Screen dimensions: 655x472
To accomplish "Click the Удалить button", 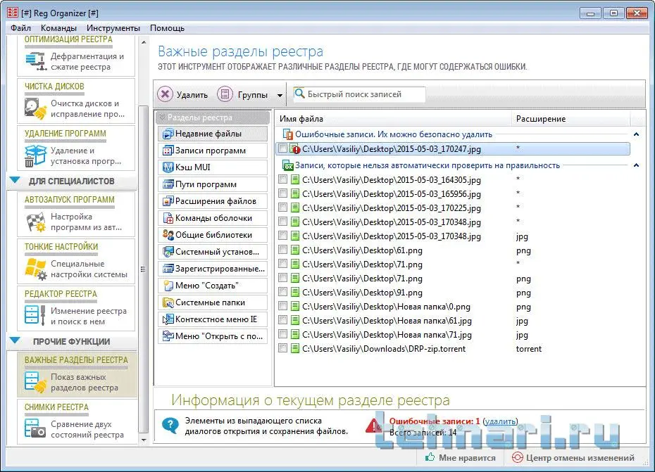I will (183, 95).
